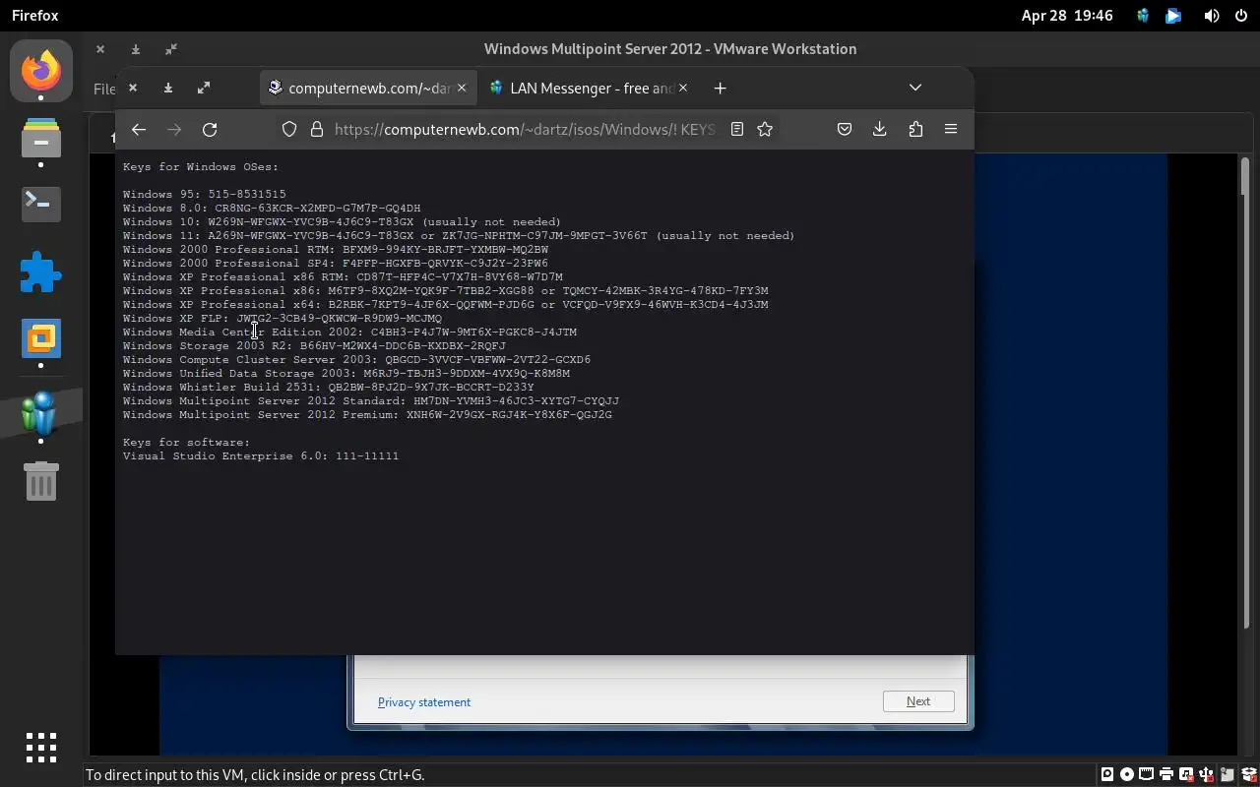Screen dimensions: 1260x787
Task: Launch Firefox from the dock
Action: (41, 71)
